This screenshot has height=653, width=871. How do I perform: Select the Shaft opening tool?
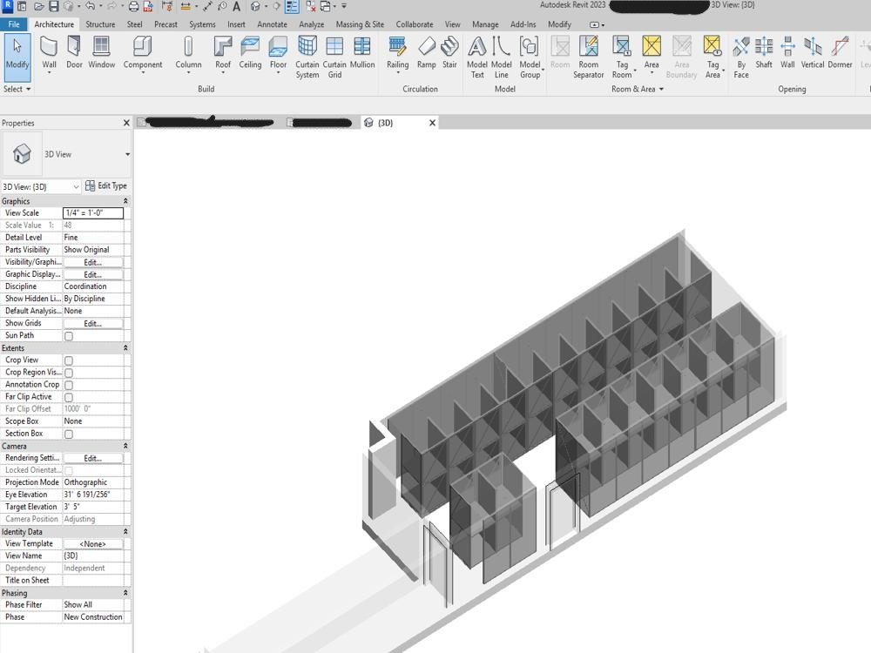pos(764,53)
